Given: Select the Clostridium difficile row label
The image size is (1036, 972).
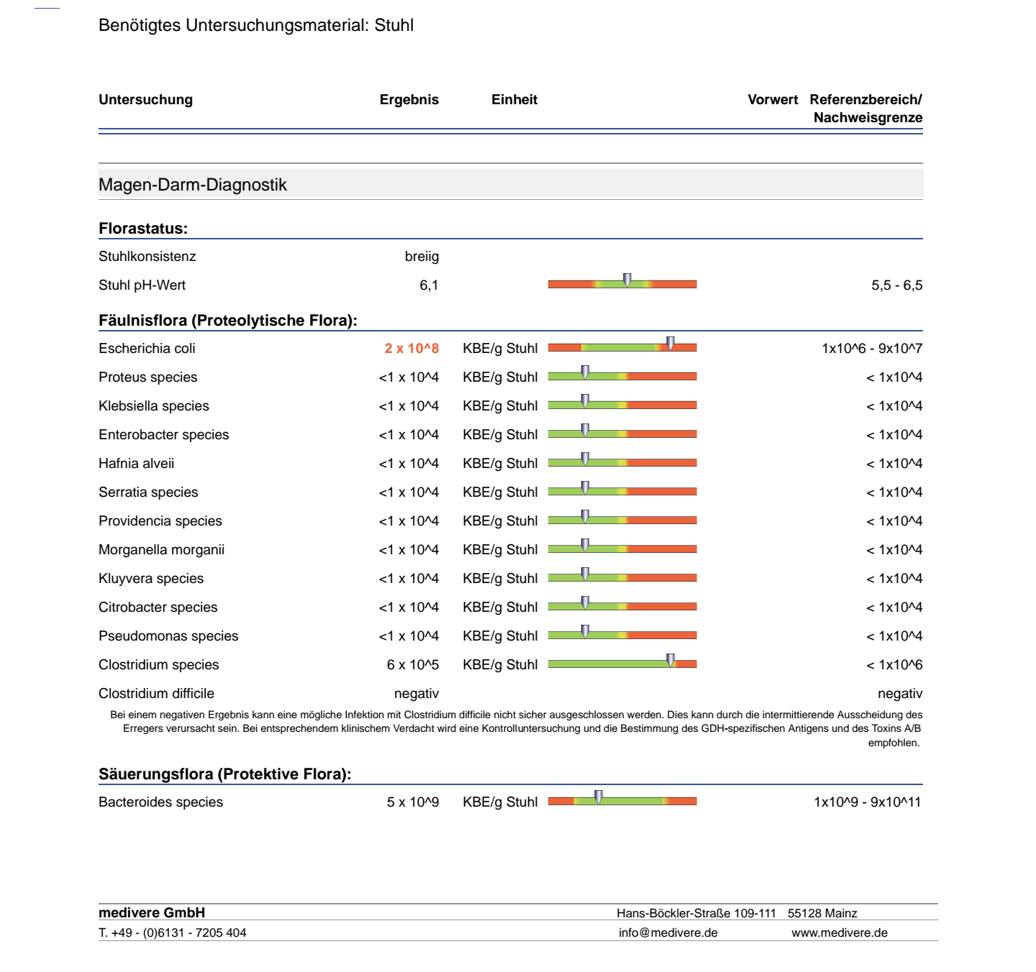Looking at the screenshot, I should pos(156,694).
